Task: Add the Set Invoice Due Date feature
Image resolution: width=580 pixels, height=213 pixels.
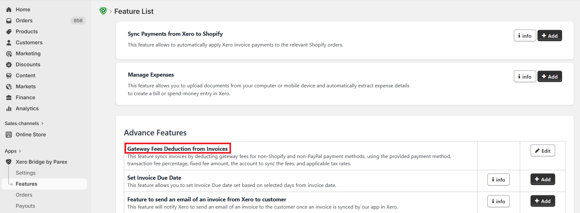Action: click(x=542, y=180)
